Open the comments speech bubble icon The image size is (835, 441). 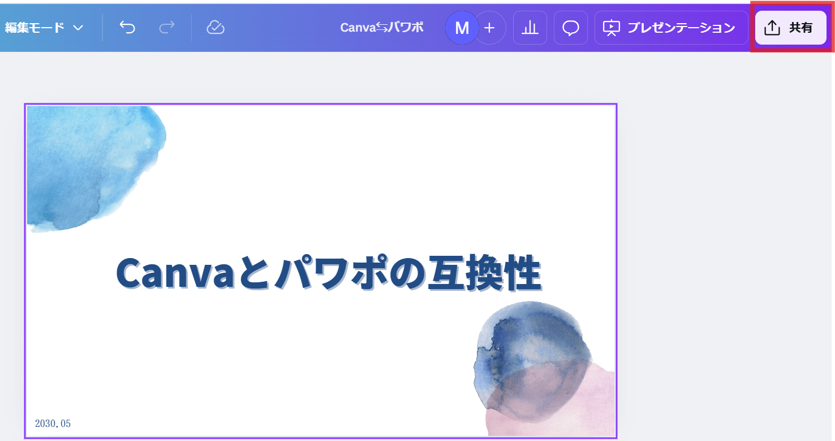(x=570, y=27)
